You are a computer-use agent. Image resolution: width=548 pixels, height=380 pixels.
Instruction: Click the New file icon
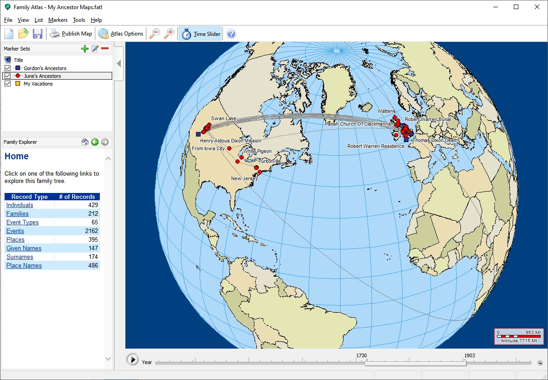tap(9, 34)
